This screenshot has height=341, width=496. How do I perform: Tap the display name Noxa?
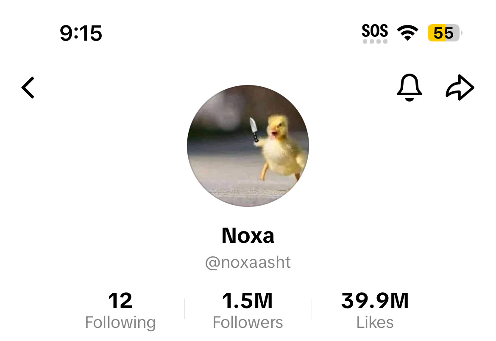pos(248,236)
